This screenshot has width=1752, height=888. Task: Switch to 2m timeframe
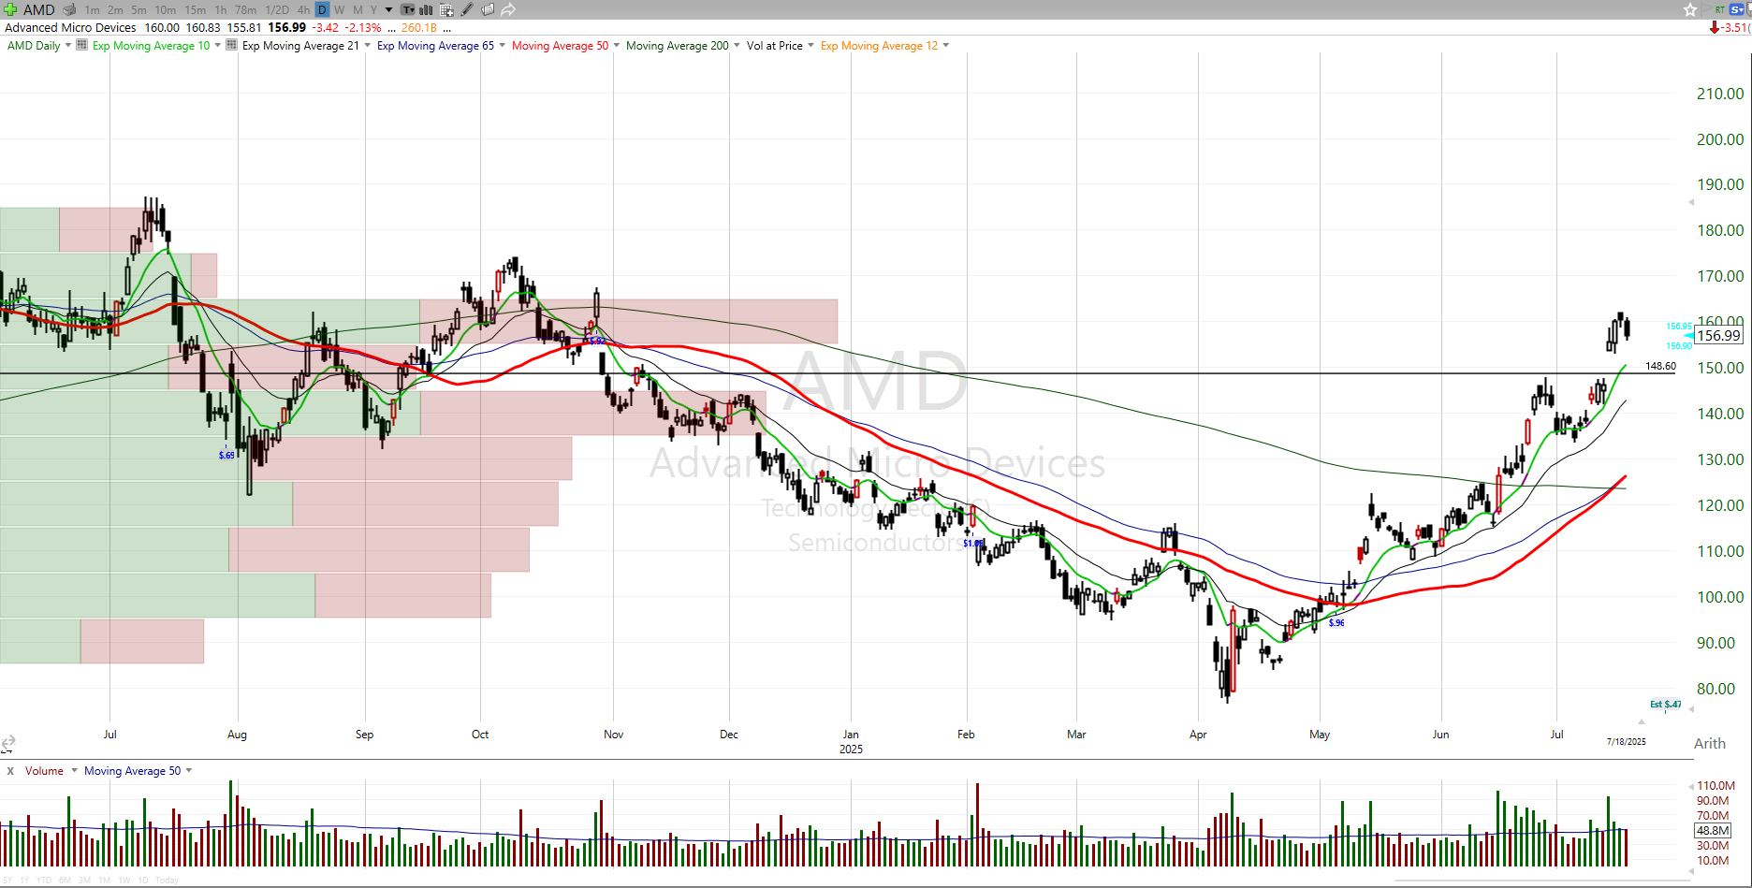pyautogui.click(x=115, y=10)
